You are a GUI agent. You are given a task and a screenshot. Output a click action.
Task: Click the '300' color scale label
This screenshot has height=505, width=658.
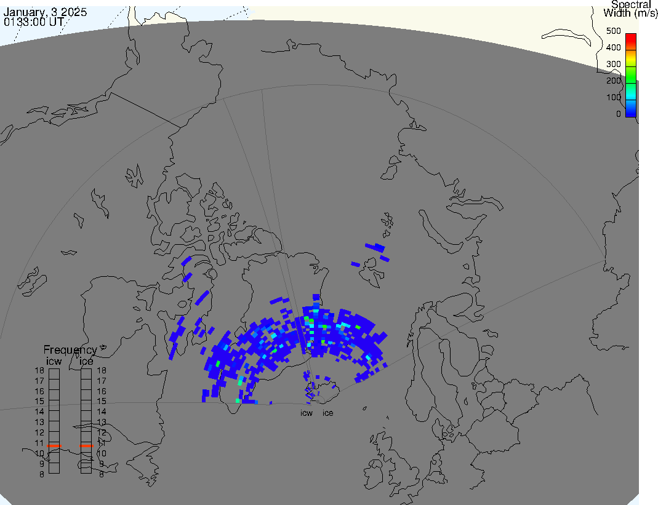click(613, 64)
